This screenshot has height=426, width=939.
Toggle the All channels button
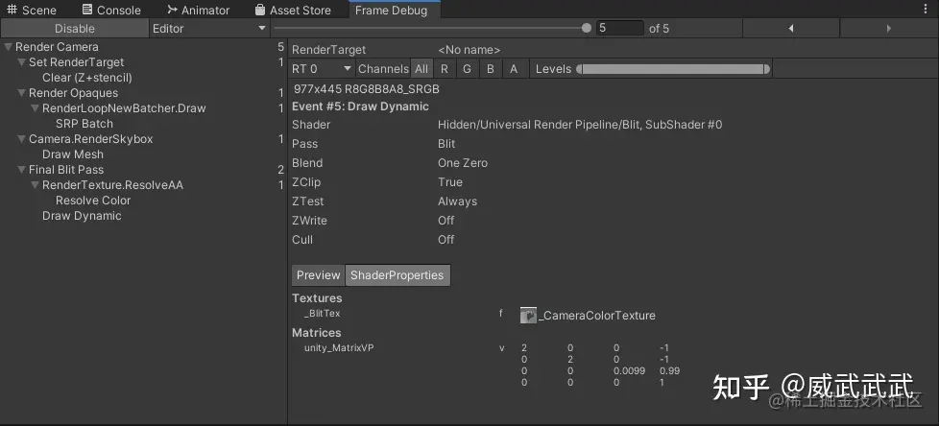pos(421,69)
